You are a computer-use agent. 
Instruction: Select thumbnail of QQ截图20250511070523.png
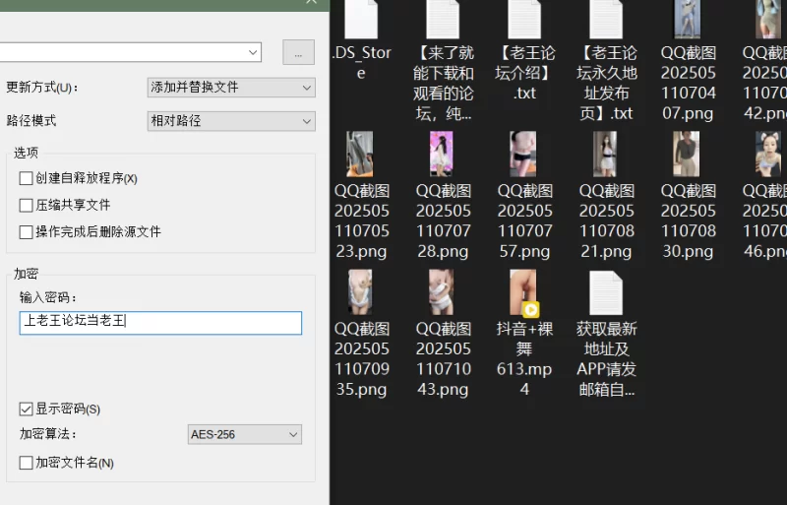(360, 154)
